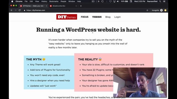Click the battery 100% indicator
The width and height of the screenshot is (177, 99).
point(124,1)
